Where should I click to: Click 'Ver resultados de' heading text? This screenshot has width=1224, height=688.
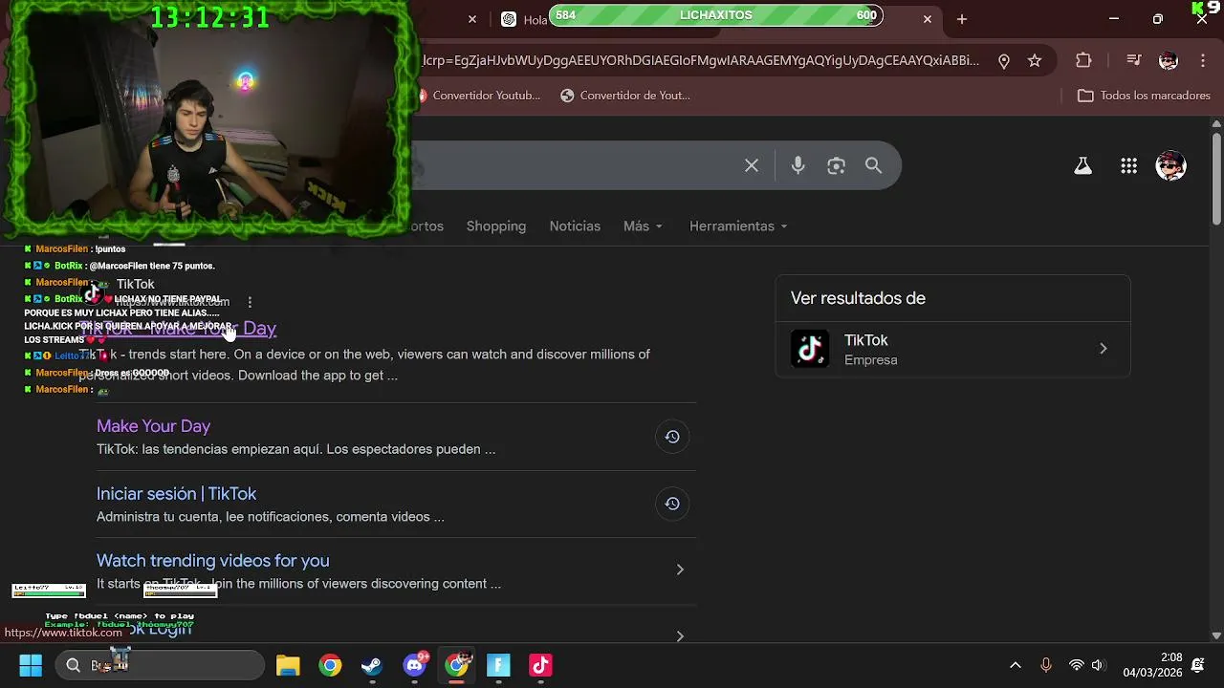(x=858, y=298)
